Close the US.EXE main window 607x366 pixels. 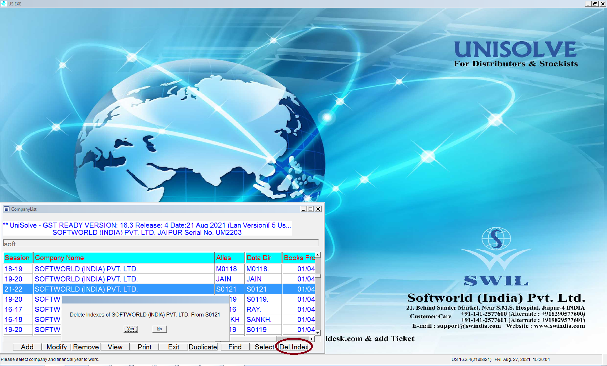click(603, 4)
